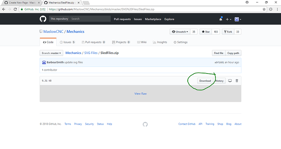
Task: Expand the Branch: master dropdown
Action: (51, 53)
